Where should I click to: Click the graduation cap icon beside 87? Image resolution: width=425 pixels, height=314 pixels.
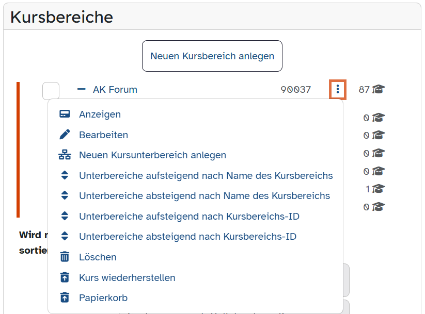(379, 90)
